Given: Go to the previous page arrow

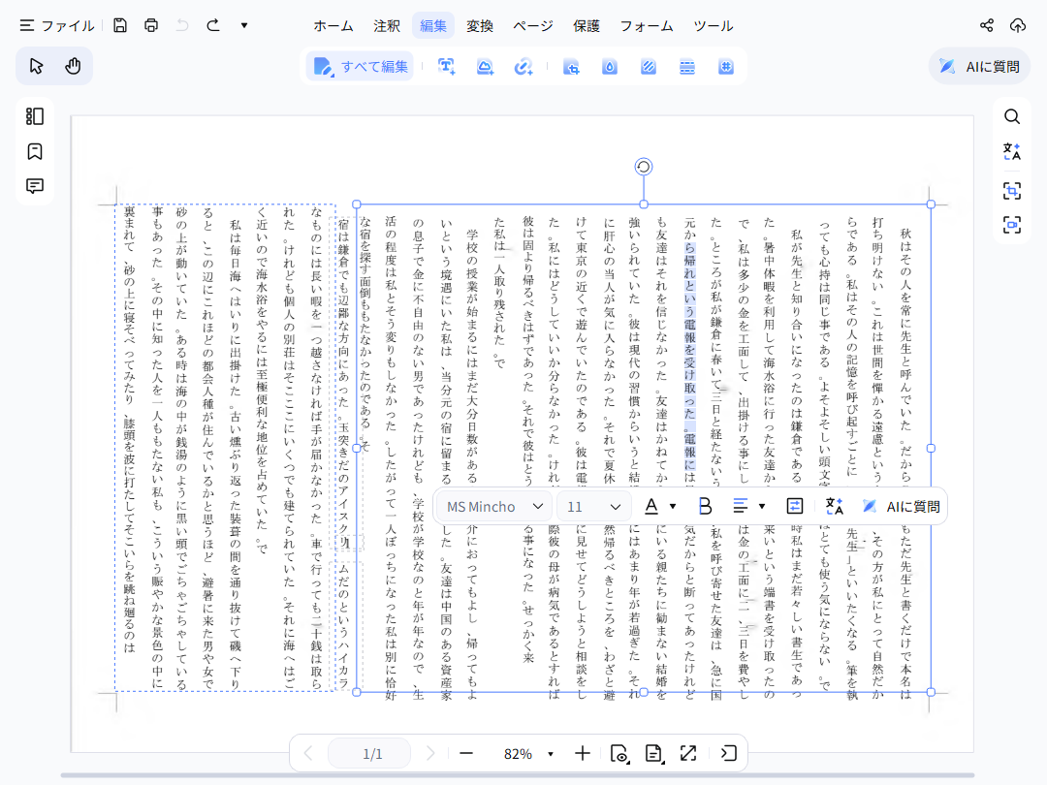Looking at the screenshot, I should 308,754.
